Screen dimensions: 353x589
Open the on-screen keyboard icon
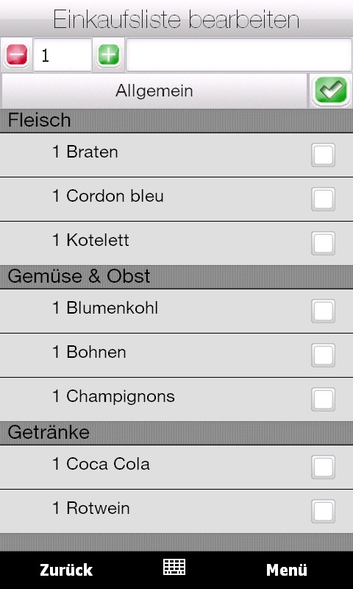[x=174, y=567]
